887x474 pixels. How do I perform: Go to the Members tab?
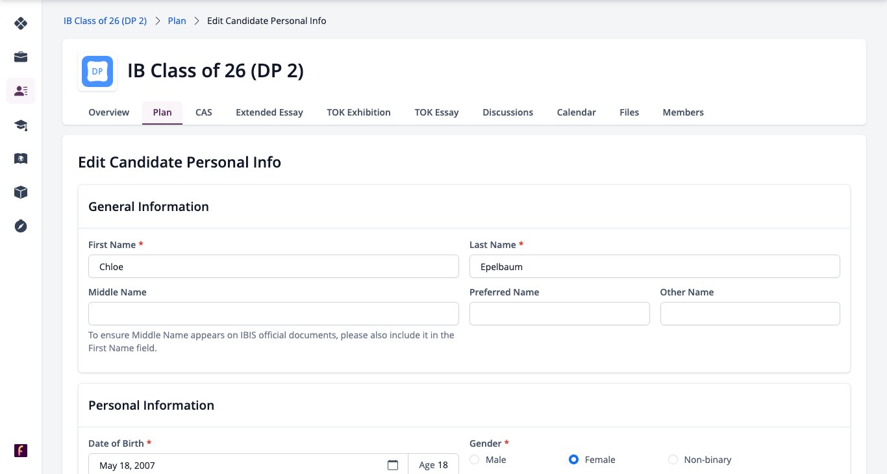pyautogui.click(x=683, y=112)
